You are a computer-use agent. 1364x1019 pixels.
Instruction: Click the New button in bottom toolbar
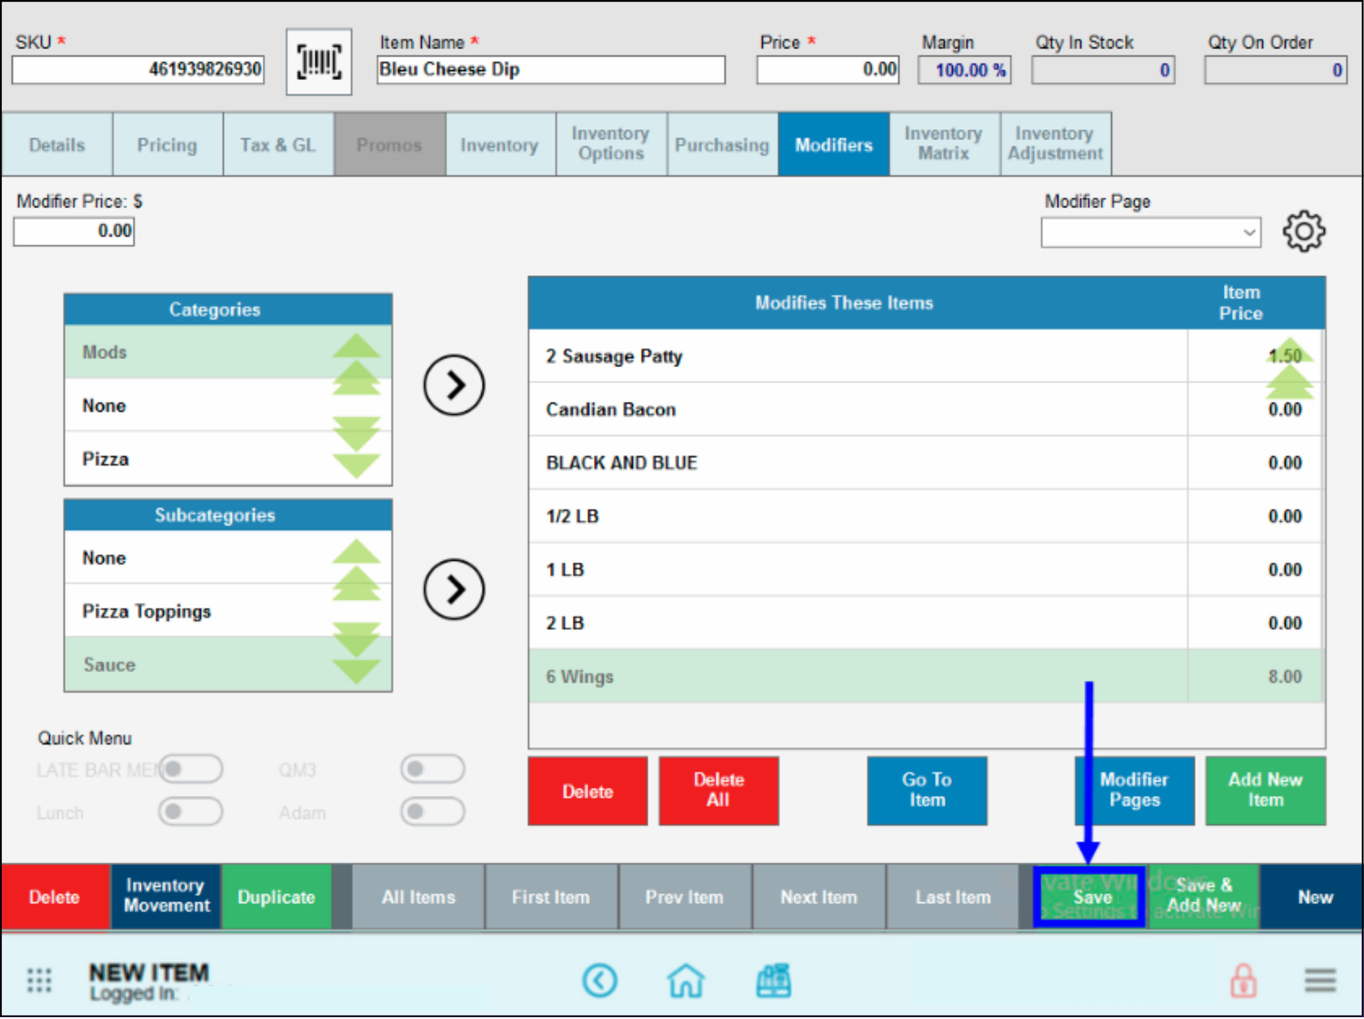click(1311, 897)
